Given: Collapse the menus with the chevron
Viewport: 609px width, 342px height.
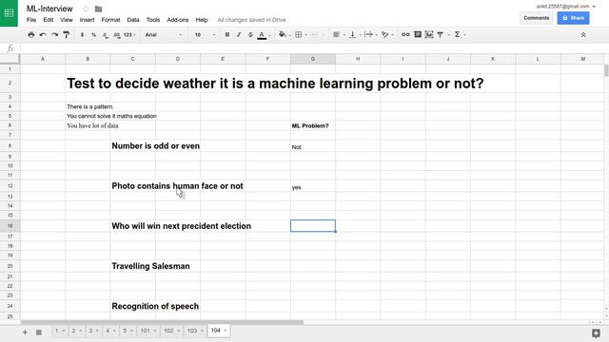Looking at the screenshot, I should [x=583, y=35].
